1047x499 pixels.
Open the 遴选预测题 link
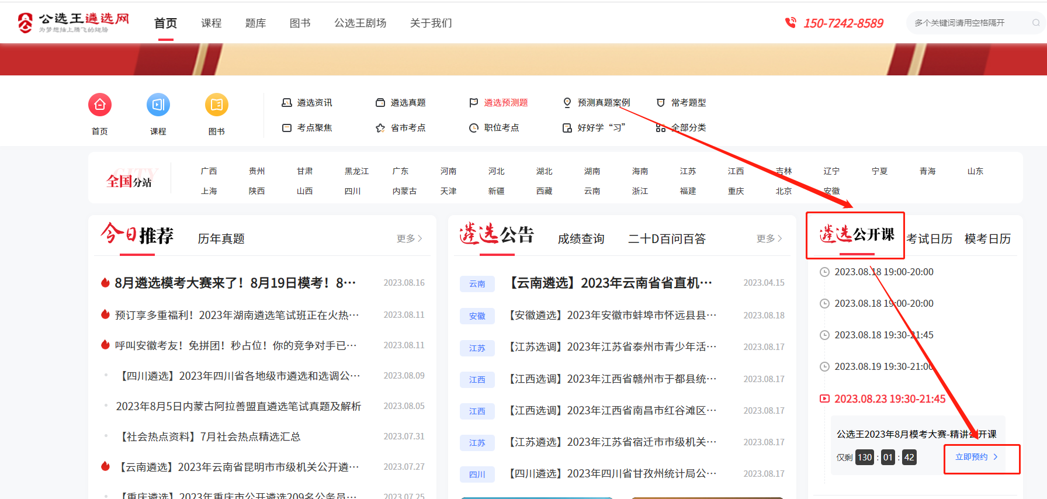coord(505,102)
